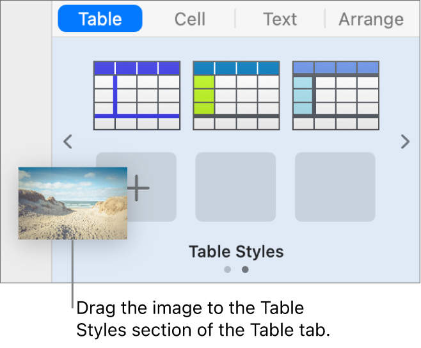
Task: Open the Arrange tab
Action: point(371,19)
